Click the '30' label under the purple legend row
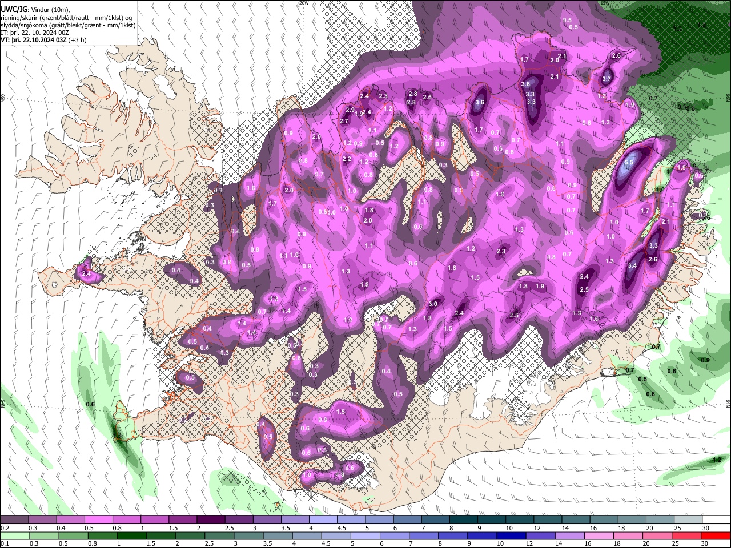Screen dimensions: 731x548 tap(706, 528)
